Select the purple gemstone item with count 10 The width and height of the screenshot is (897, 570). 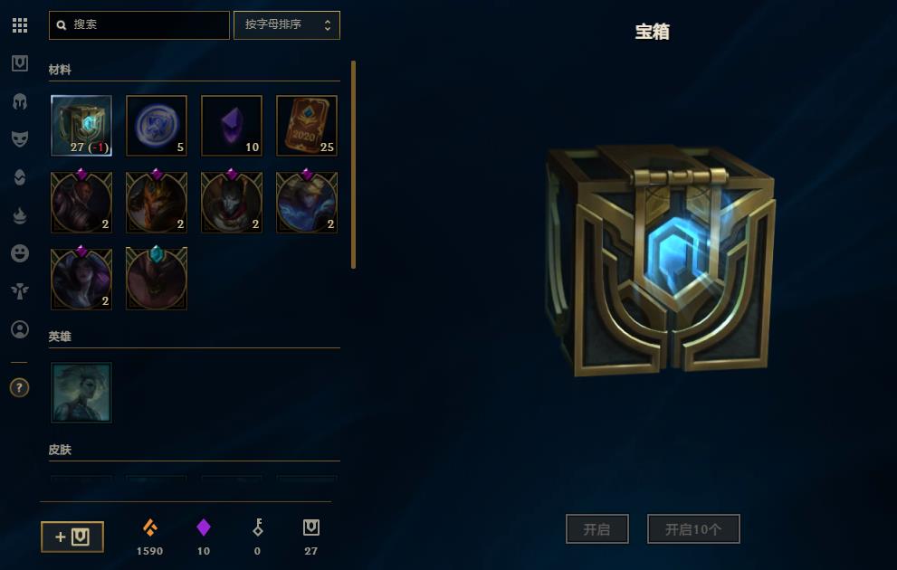click(232, 126)
